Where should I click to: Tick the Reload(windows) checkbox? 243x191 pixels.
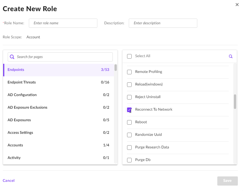[129, 85]
